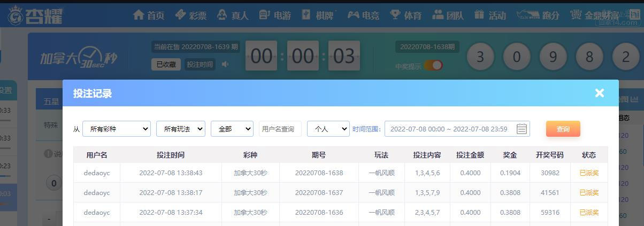Viewport: 644px width, 226px height.
Task: Click the calendar icon in time range field
Action: pos(522,129)
